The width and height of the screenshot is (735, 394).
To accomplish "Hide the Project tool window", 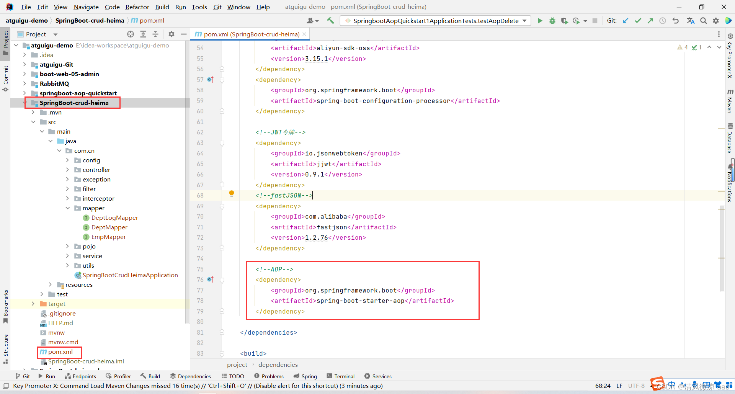I will (184, 34).
